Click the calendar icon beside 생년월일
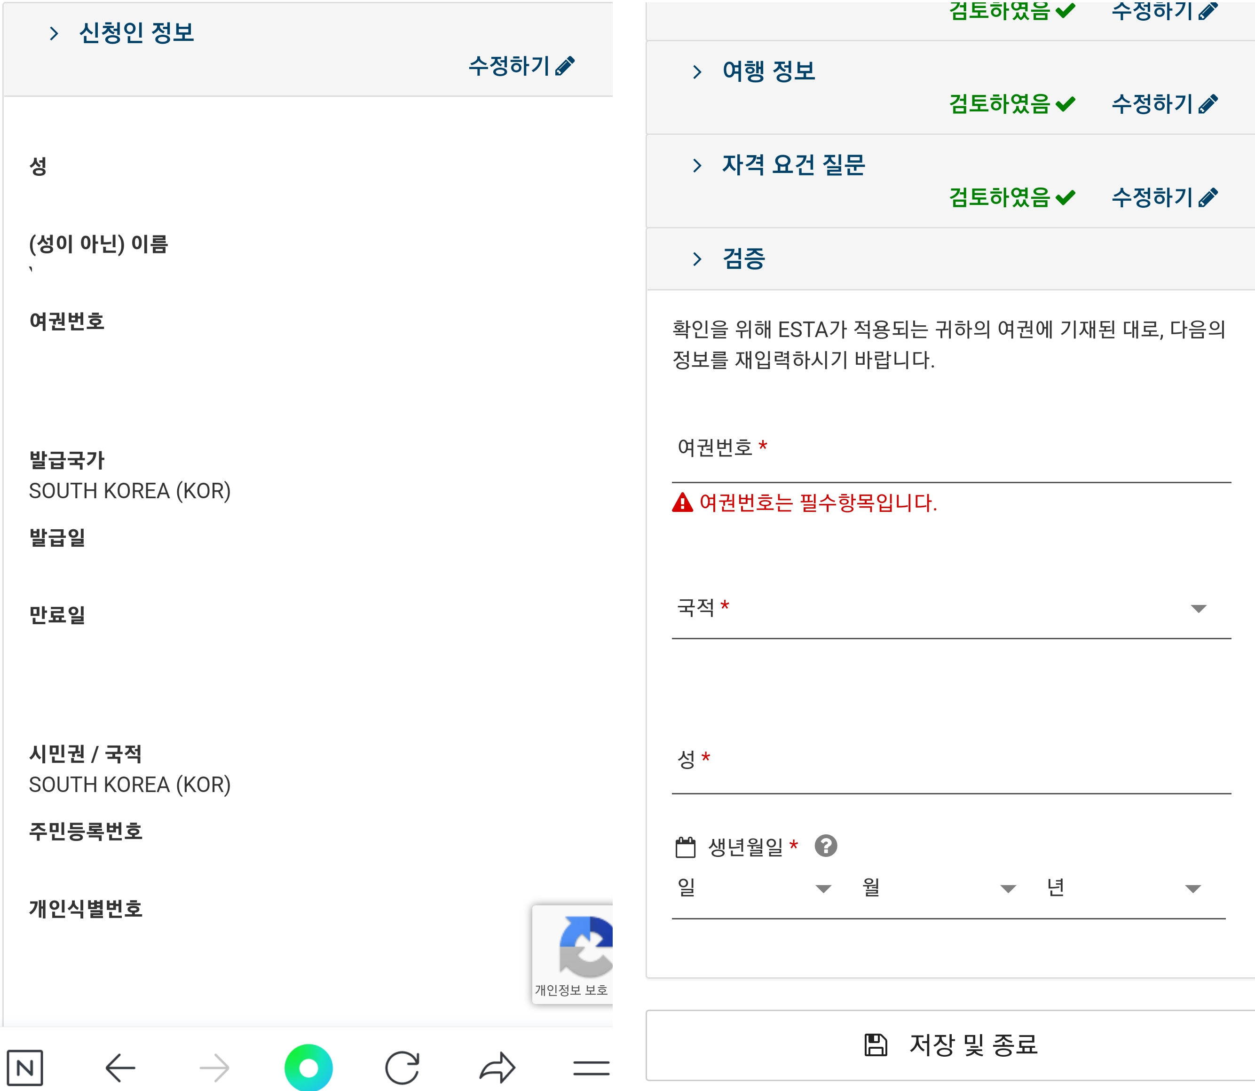 (x=686, y=847)
